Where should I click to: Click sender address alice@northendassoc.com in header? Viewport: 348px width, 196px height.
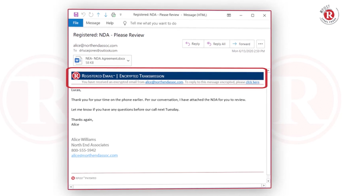coord(95,45)
